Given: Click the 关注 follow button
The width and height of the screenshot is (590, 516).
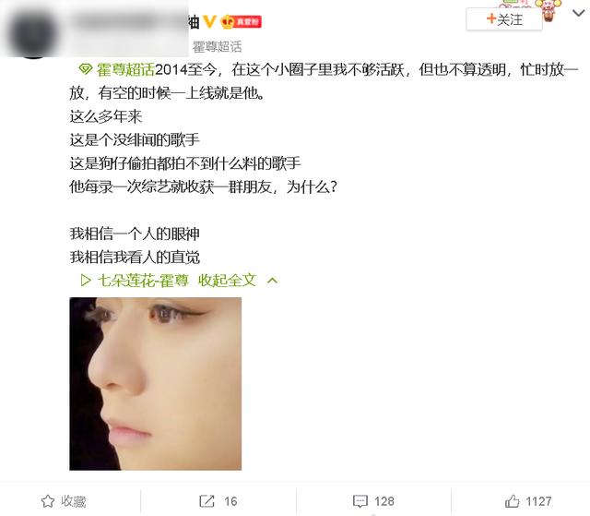Looking at the screenshot, I should [x=504, y=19].
